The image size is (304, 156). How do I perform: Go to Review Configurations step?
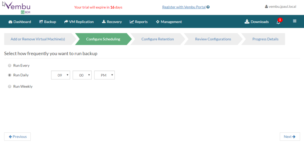[213, 39]
